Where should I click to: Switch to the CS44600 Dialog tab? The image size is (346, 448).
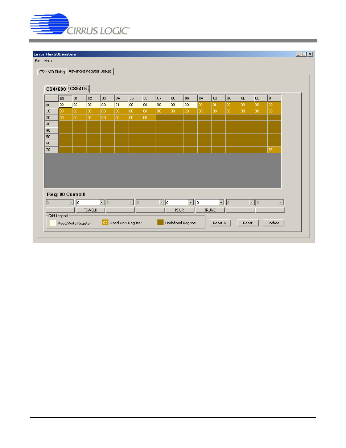[x=52, y=72]
